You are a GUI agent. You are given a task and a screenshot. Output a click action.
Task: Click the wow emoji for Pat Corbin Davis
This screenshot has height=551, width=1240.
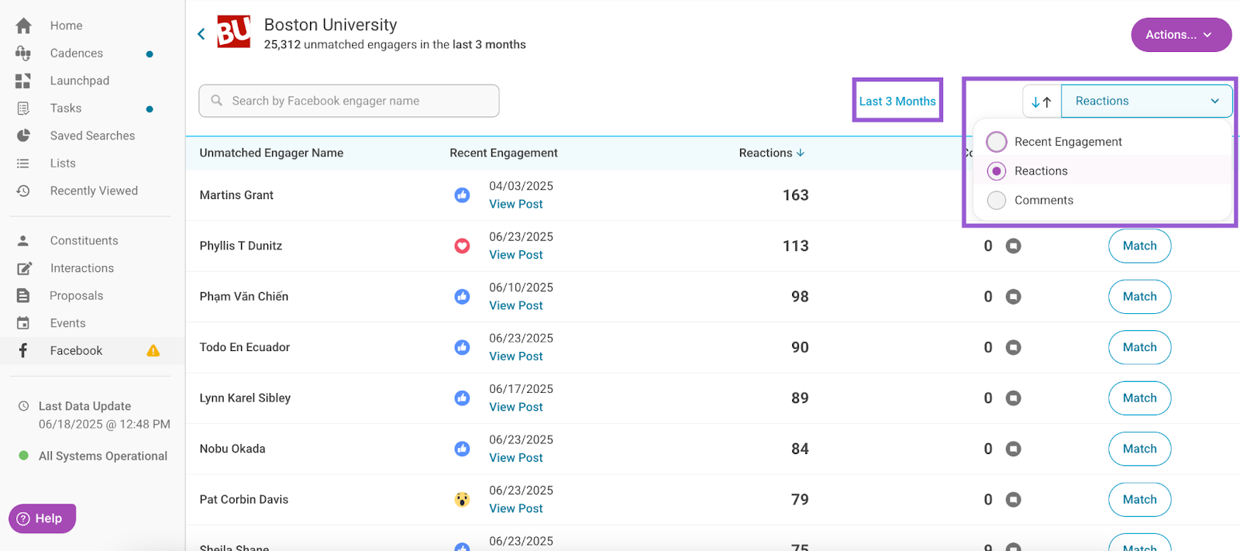tap(462, 500)
